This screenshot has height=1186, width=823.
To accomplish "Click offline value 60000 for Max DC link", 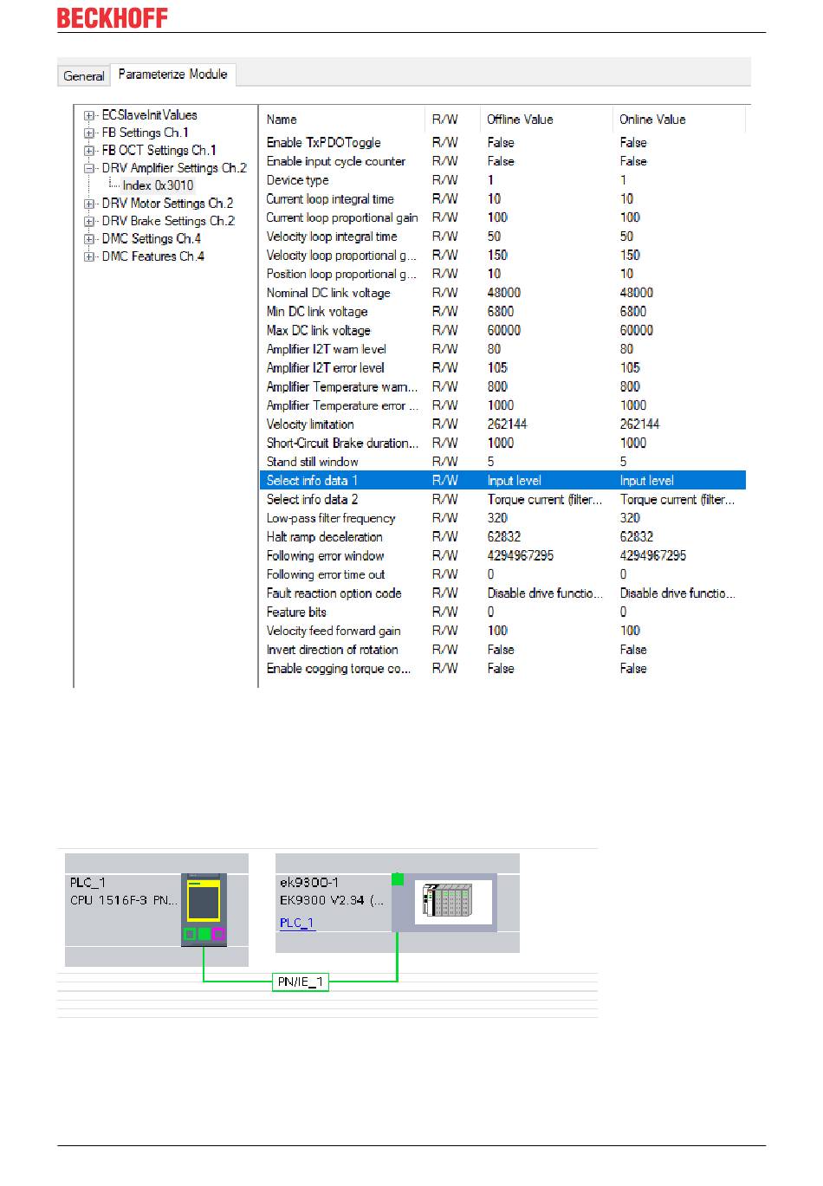I will click(503, 331).
